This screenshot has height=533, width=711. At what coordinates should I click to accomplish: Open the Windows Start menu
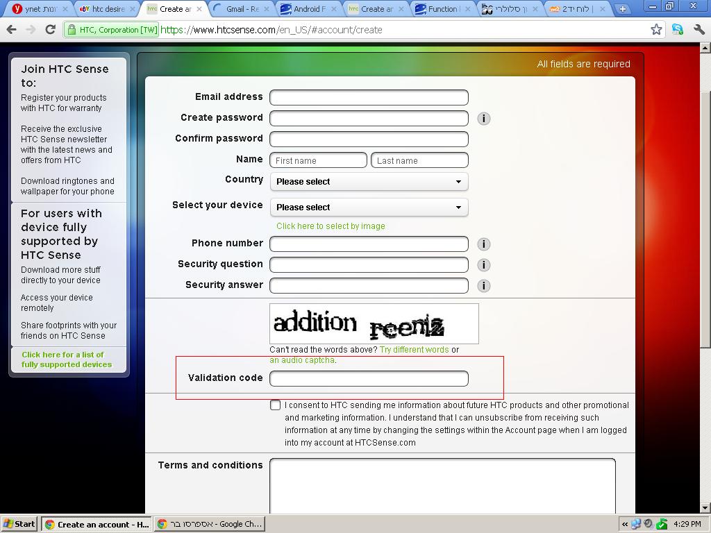click(19, 524)
